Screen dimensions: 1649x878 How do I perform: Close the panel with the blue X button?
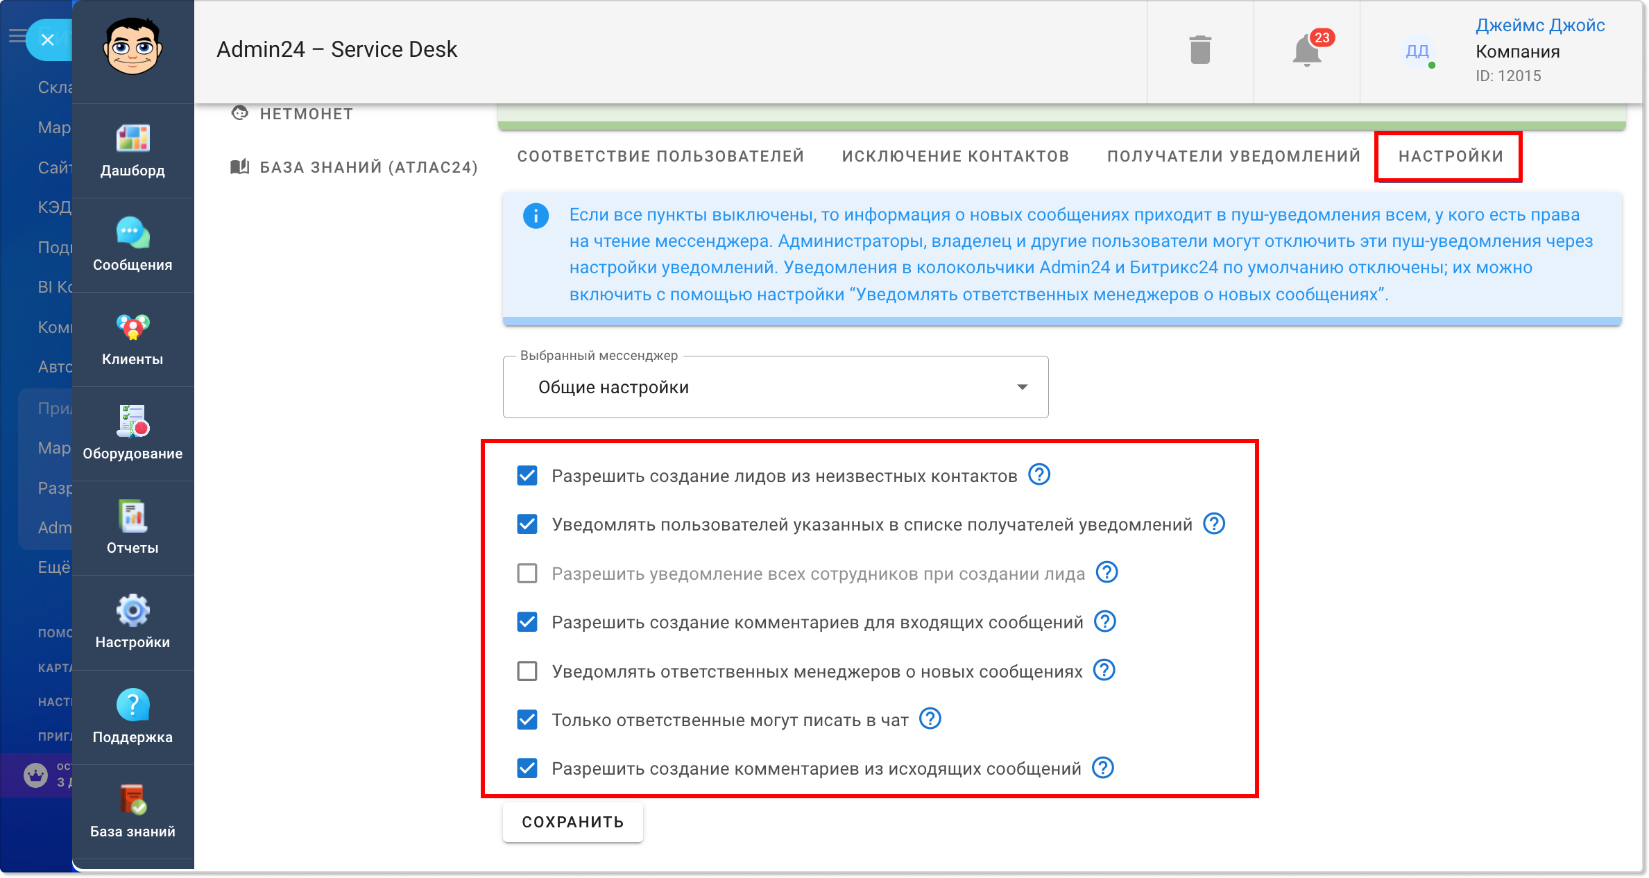click(x=48, y=40)
